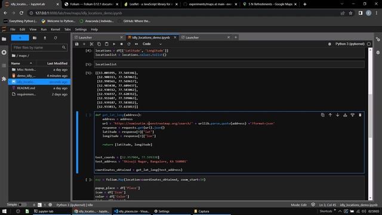
Task: Switch to the Folium documentation browser tab
Action: point(91,4)
